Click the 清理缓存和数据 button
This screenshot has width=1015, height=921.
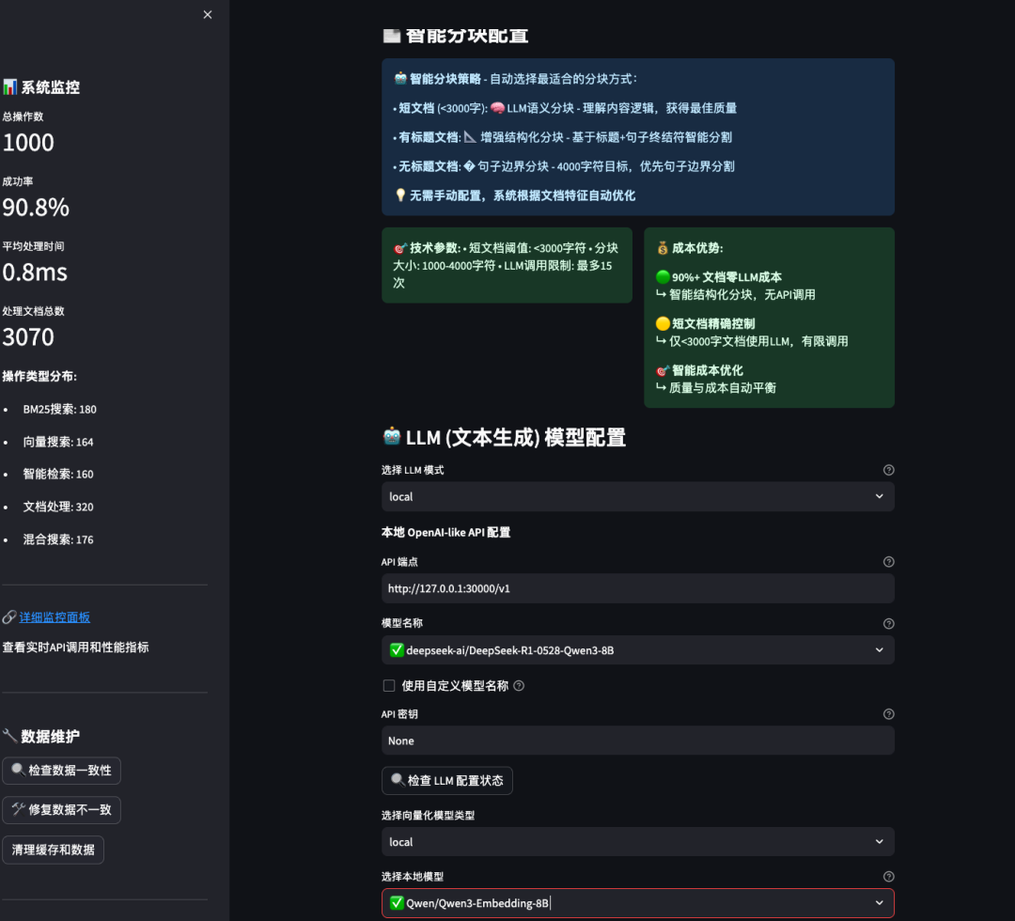pyautogui.click(x=54, y=849)
